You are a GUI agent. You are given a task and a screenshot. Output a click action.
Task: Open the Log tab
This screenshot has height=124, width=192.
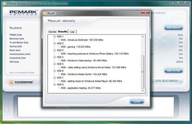click(72, 32)
